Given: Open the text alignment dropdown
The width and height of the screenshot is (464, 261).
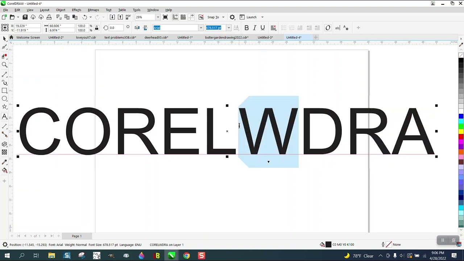Looking at the screenshot, I should click(x=274, y=28).
